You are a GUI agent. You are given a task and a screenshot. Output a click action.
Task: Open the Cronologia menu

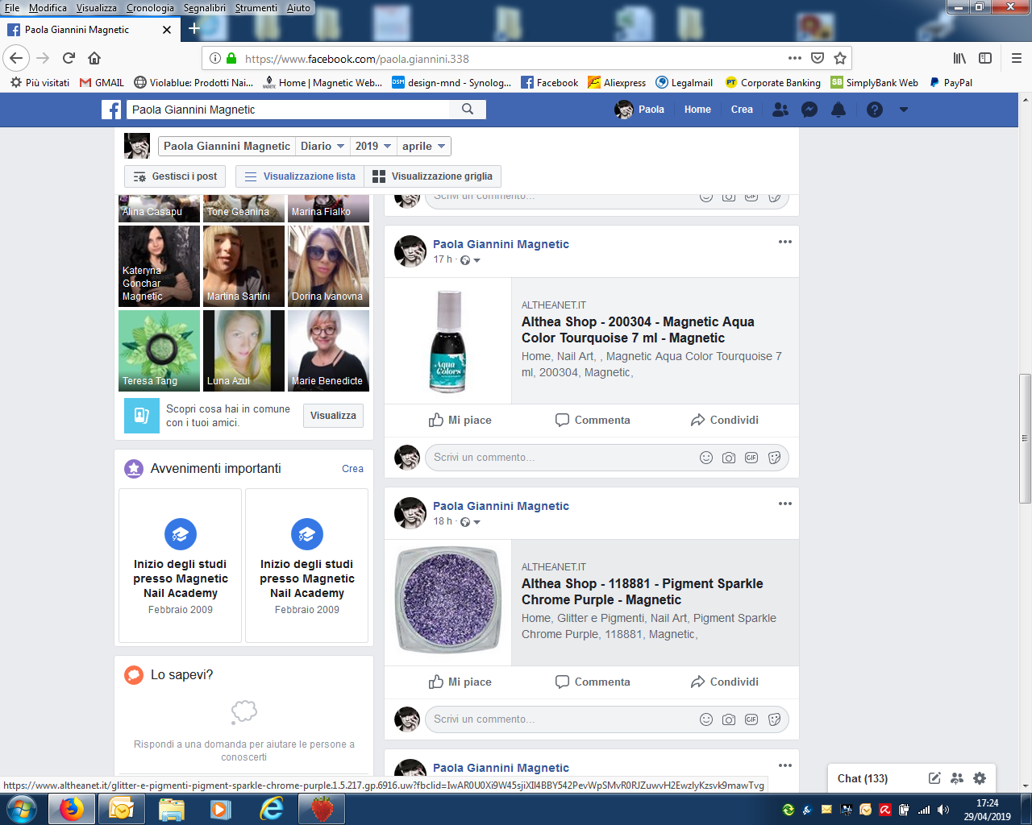(x=150, y=7)
